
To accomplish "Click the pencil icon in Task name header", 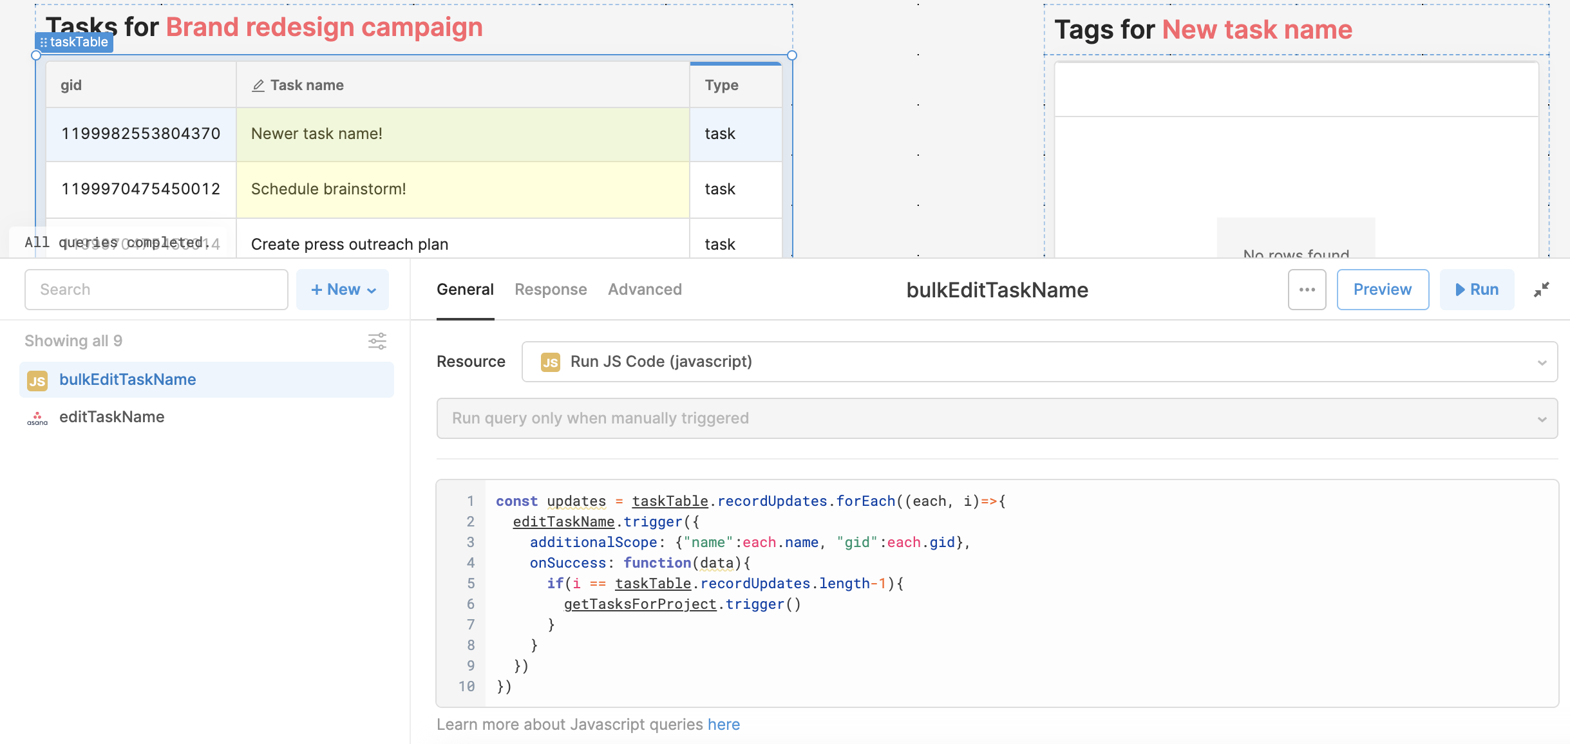I will click(x=258, y=86).
